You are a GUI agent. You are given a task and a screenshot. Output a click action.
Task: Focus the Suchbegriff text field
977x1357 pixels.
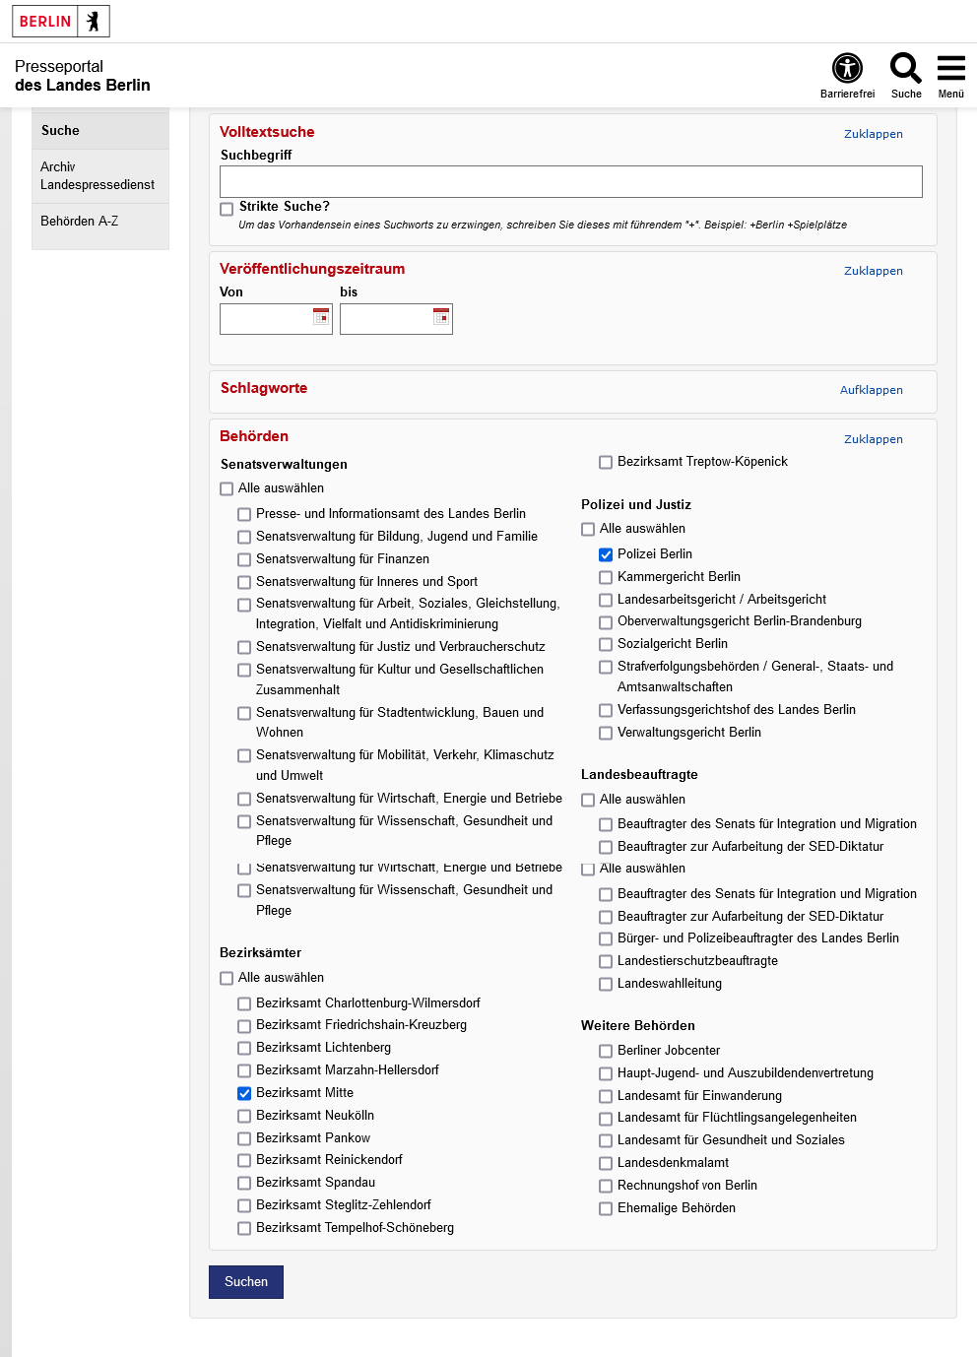[570, 182]
